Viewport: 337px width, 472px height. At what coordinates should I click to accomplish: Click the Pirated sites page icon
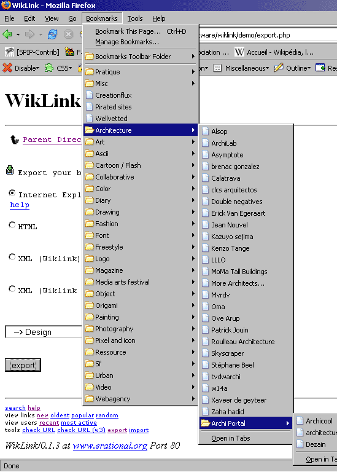coord(89,106)
